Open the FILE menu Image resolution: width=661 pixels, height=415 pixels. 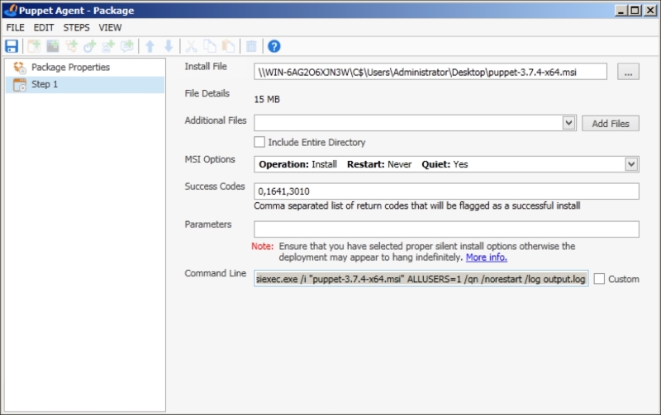coord(16,27)
